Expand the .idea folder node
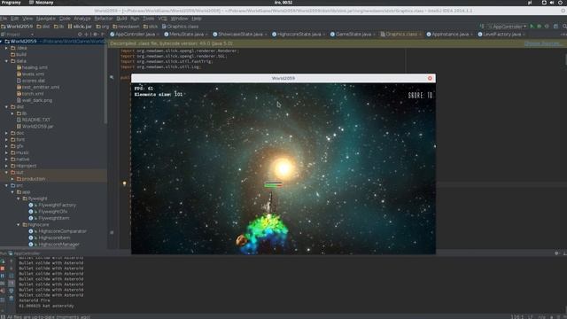This screenshot has width=567, height=319. (6, 48)
